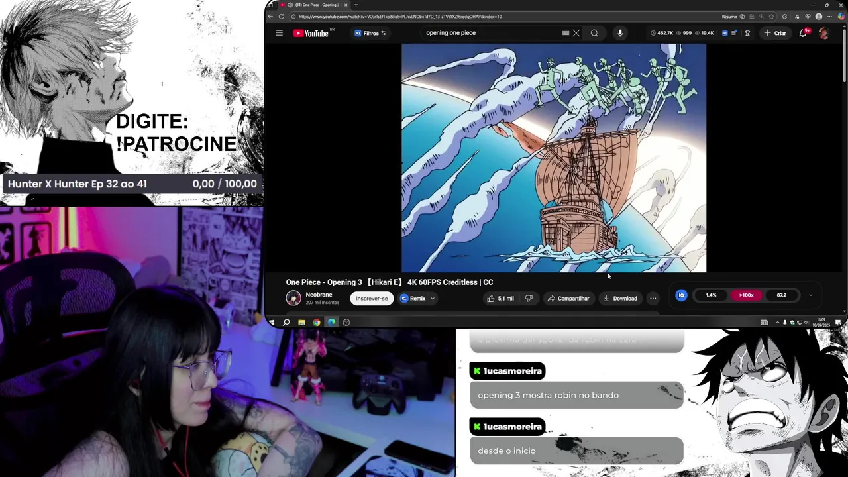Start voice search with the microphone
The image size is (848, 477).
tap(620, 33)
